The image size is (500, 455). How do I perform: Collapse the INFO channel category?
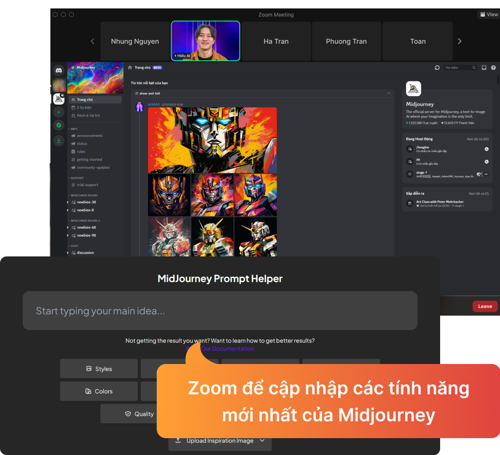point(73,129)
